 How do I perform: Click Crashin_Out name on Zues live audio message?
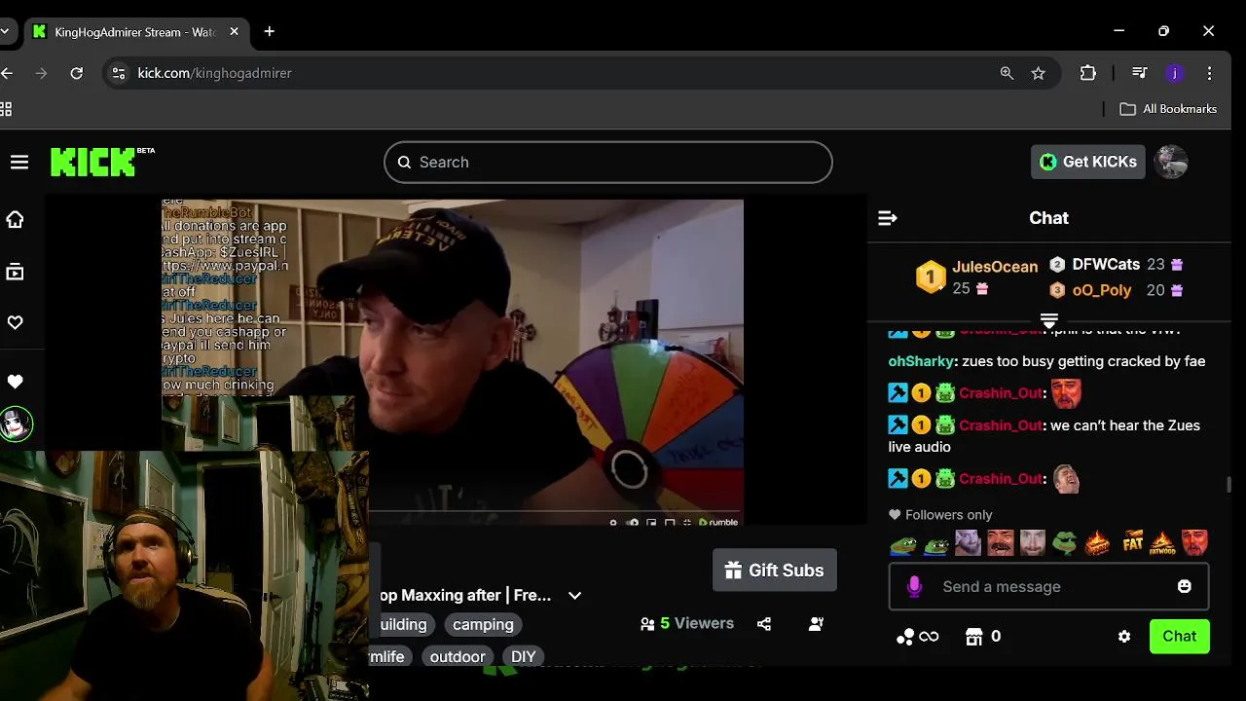(1000, 425)
